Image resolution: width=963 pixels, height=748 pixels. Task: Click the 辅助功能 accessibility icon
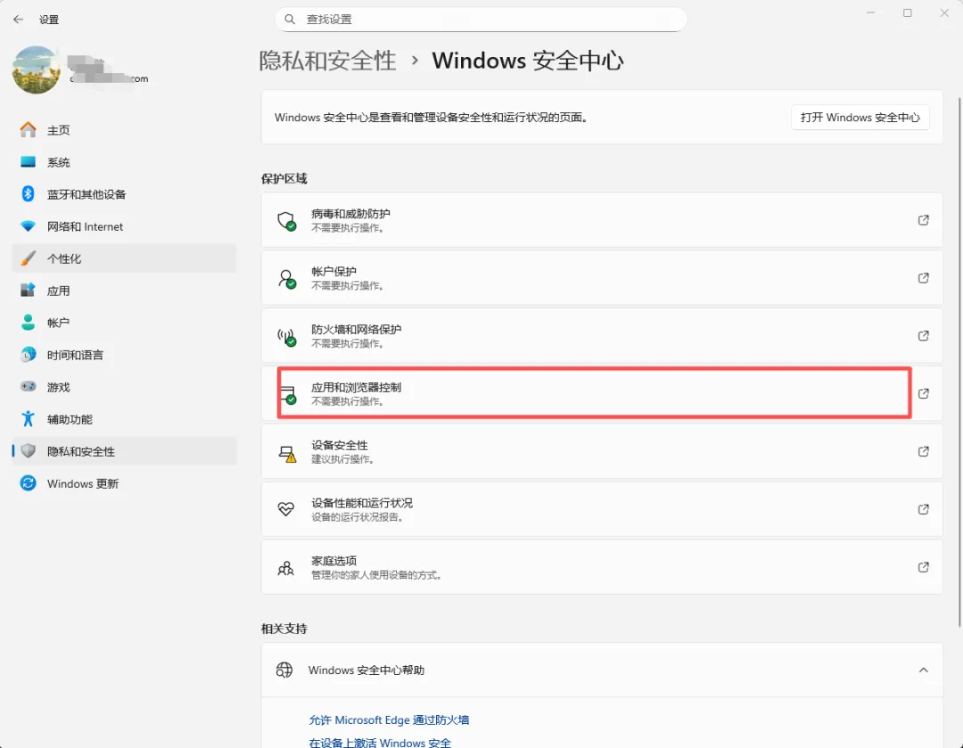pos(28,419)
